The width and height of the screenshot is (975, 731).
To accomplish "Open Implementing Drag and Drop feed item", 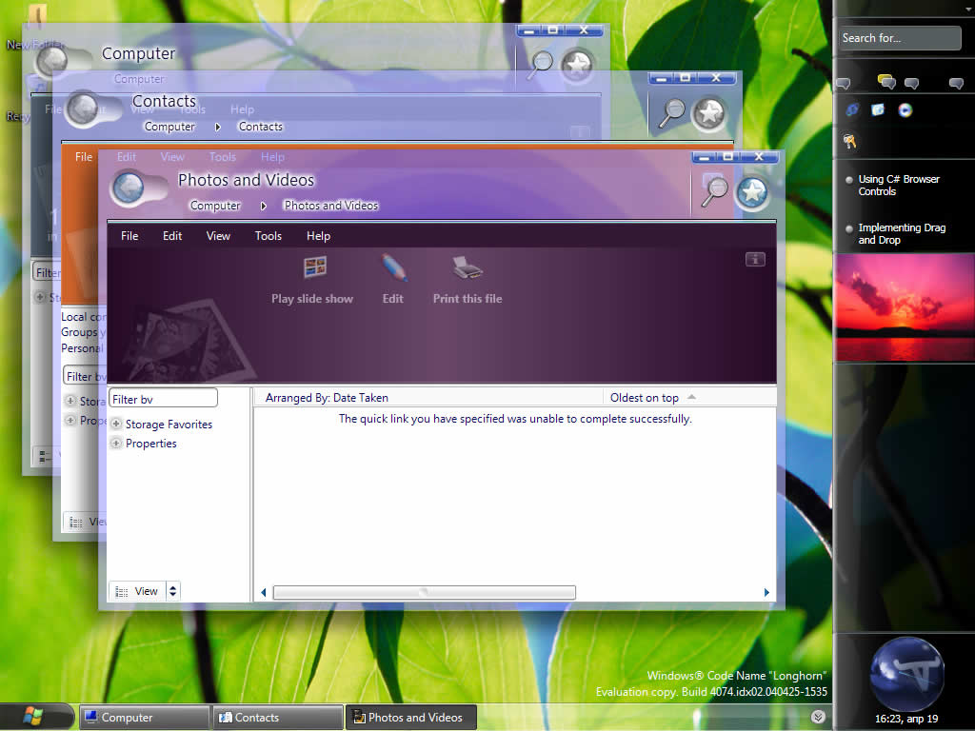I will coord(902,234).
